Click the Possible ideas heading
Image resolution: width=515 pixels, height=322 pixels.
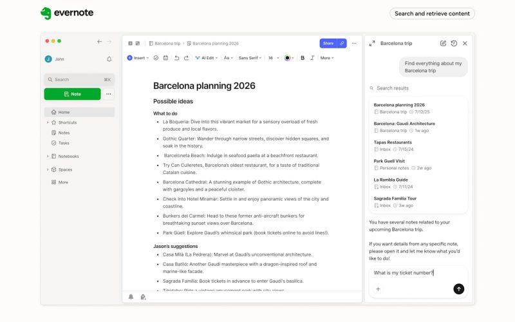point(173,101)
